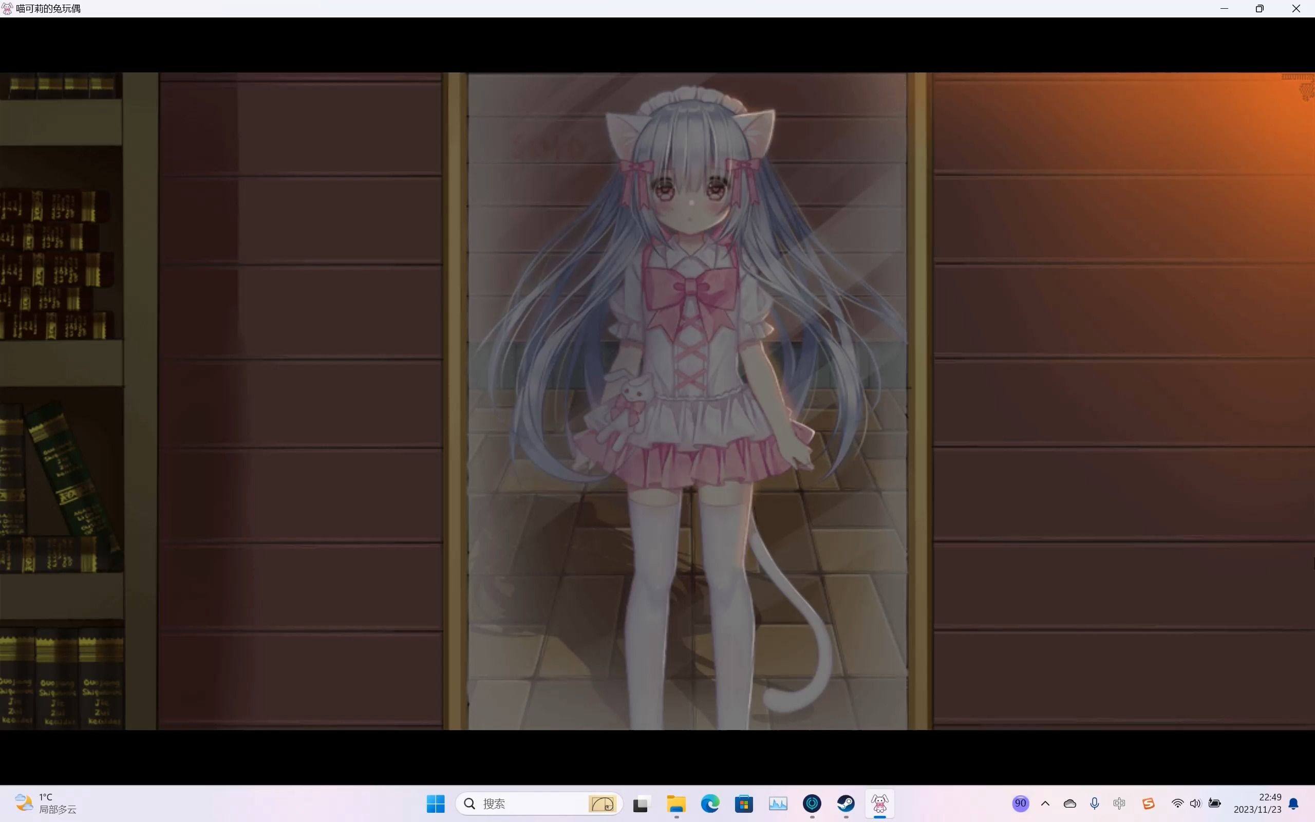Viewport: 1315px width, 822px height.
Task: Open the notification bell
Action: point(1294,804)
